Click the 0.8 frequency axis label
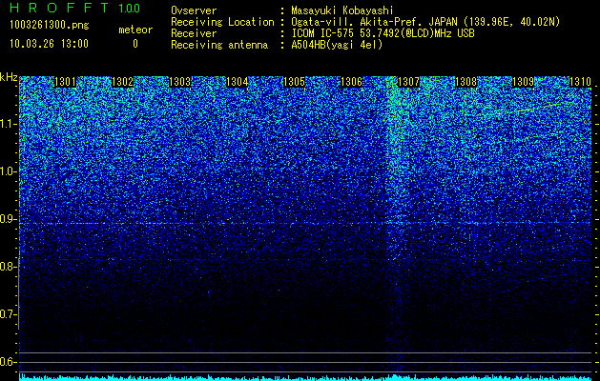 click(8, 267)
